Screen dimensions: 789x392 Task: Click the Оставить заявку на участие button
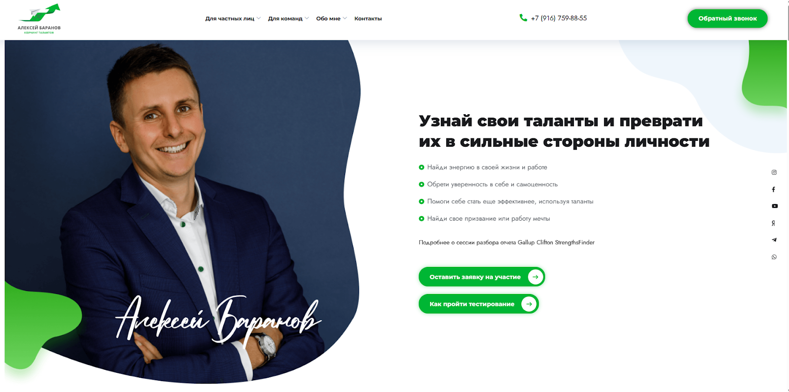click(x=482, y=277)
